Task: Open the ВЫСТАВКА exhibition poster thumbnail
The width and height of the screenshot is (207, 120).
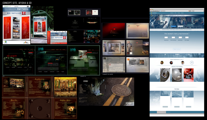Action: [16, 25]
